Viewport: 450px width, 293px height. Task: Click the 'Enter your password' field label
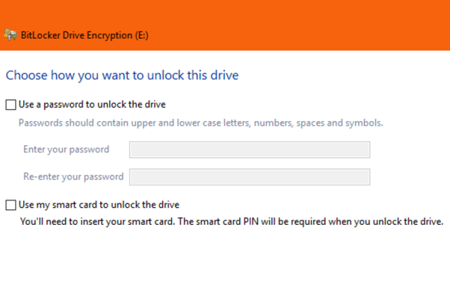point(66,149)
